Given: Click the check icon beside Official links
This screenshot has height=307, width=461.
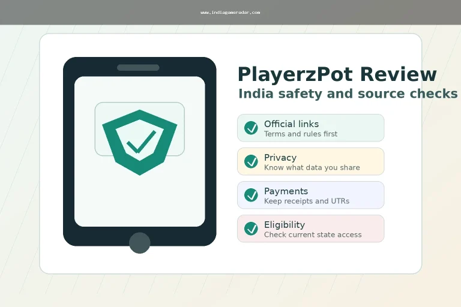Looking at the screenshot, I should pyautogui.click(x=251, y=128).
